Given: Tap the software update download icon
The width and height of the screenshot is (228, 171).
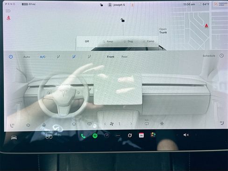Looking at the screenshot, I should 132,5.
